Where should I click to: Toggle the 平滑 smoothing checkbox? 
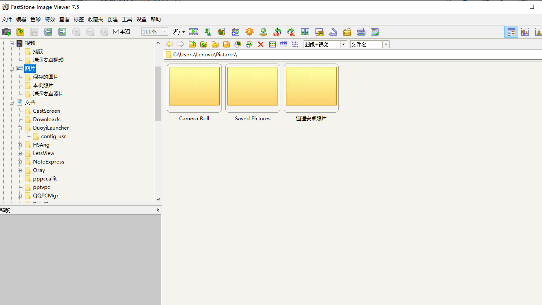(x=116, y=31)
